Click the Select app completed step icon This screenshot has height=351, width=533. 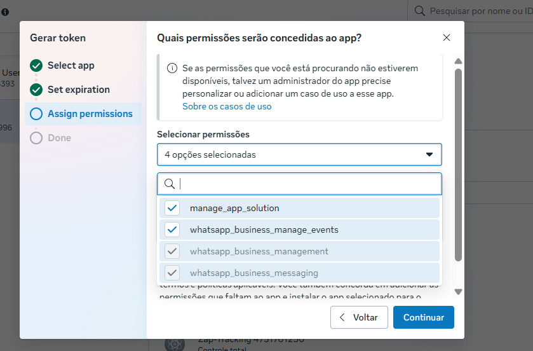click(x=36, y=65)
